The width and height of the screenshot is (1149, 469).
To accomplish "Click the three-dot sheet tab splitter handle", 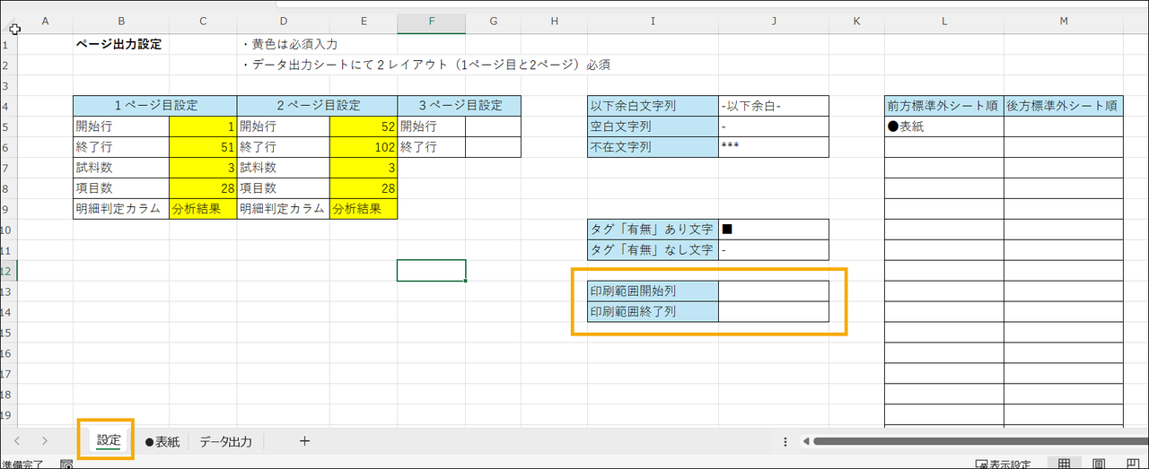I will (785, 441).
